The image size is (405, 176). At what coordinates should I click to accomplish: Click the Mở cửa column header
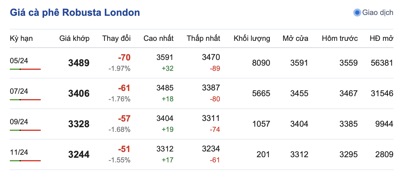click(x=295, y=38)
